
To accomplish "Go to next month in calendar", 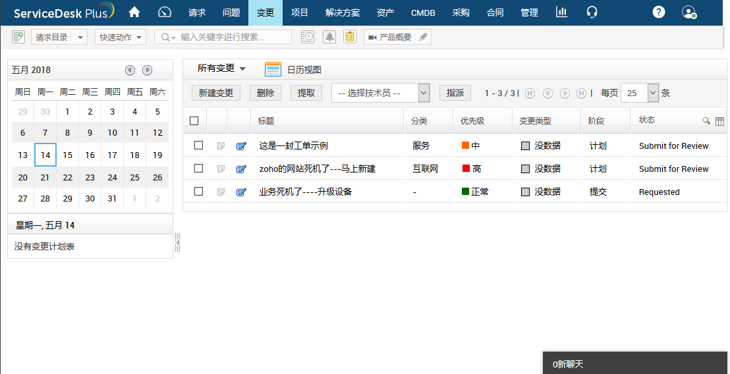I will pos(147,70).
